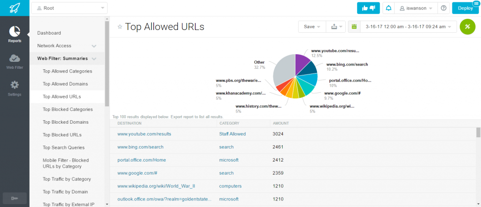Favorite the report with the star icon
Viewport: 481px width, 207px height.
click(120, 27)
